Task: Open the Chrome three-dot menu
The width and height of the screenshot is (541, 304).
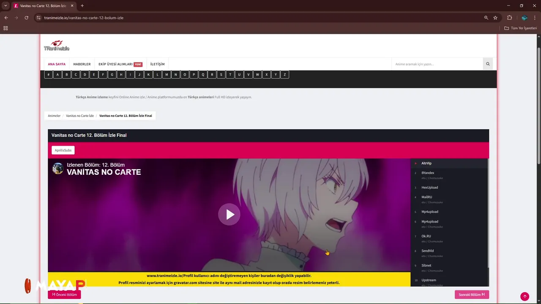Action: [x=535, y=18]
